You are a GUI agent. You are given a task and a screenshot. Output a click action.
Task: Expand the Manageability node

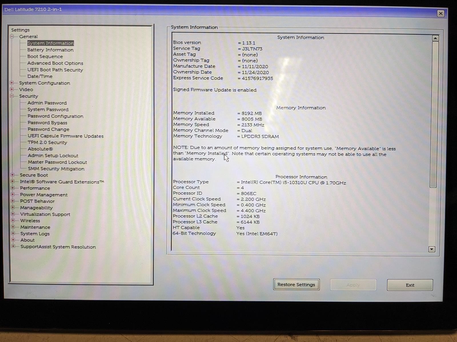click(13, 207)
